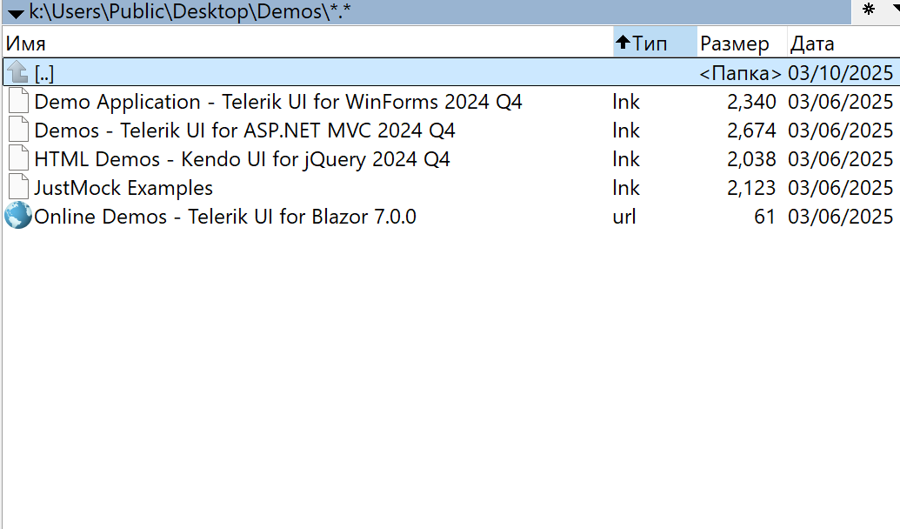The image size is (900, 529).
Task: Click the 'lnk' type of the JustMock Examples row
Action: tap(625, 188)
